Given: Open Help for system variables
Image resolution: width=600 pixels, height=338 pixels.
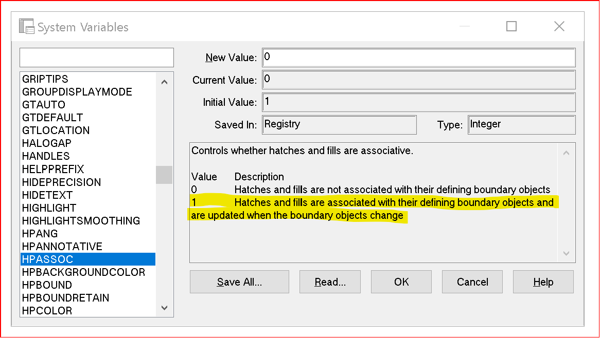Looking at the screenshot, I should [x=543, y=282].
